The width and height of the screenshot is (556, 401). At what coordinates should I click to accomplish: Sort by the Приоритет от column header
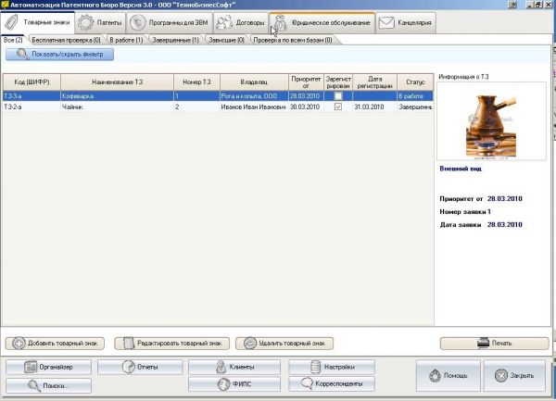tap(306, 82)
